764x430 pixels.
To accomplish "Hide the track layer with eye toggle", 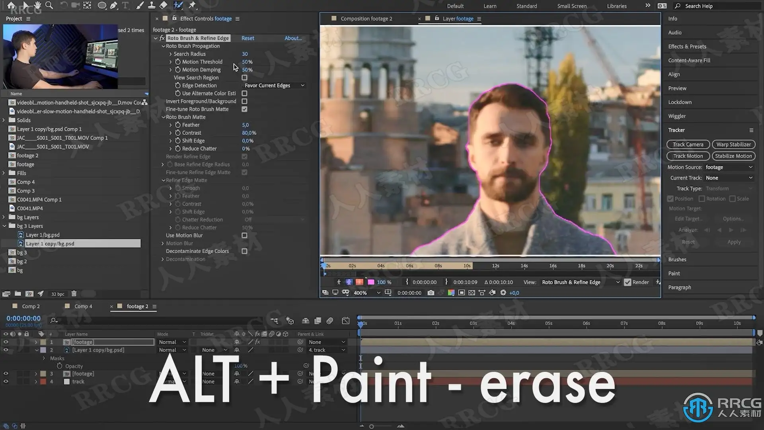I will pos(6,381).
